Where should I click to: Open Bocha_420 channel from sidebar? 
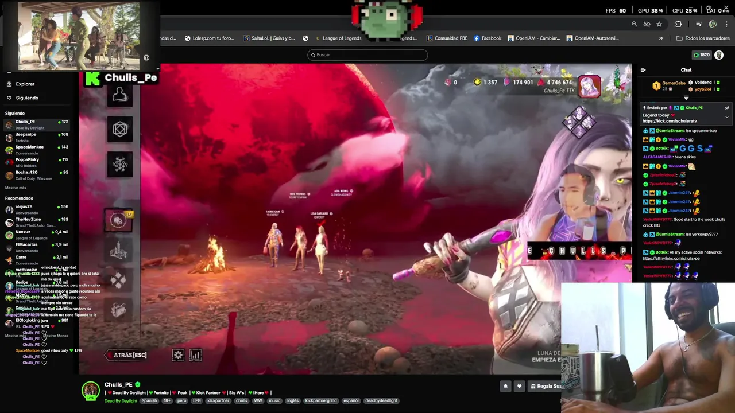point(37,175)
